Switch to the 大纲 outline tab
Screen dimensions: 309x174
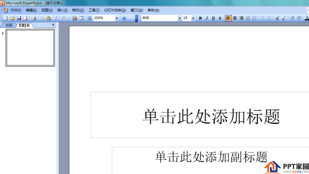8,25
